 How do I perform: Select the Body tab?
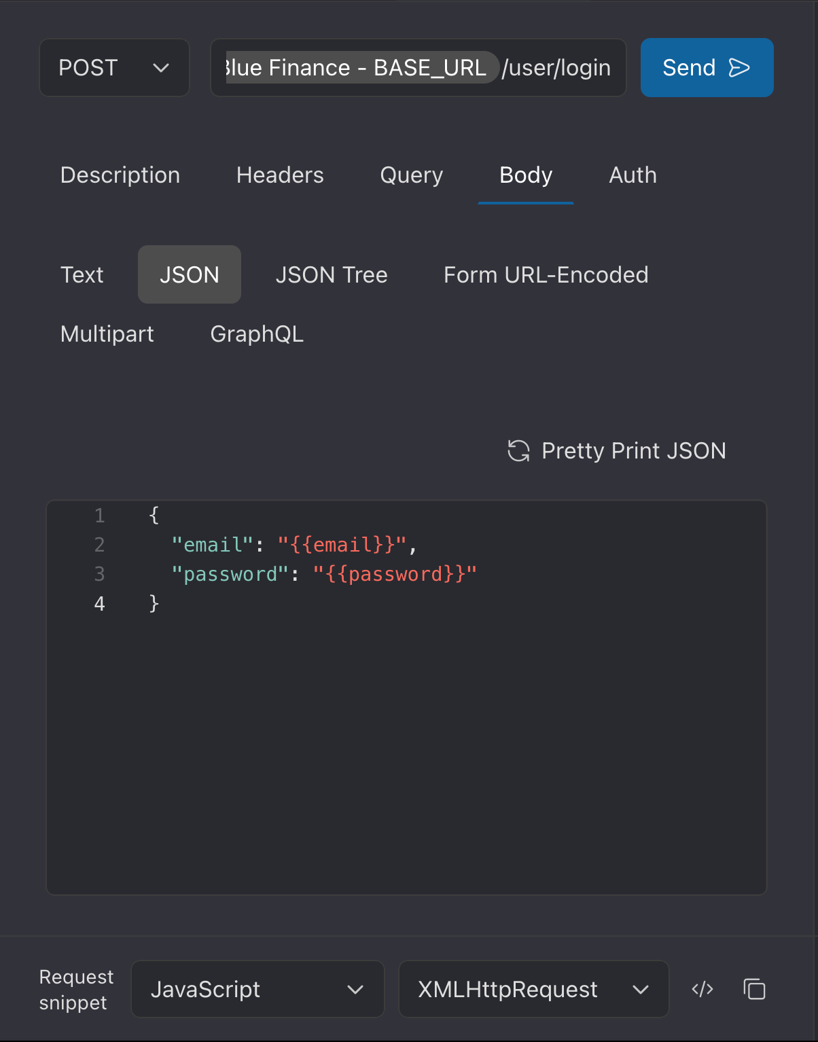(x=526, y=175)
